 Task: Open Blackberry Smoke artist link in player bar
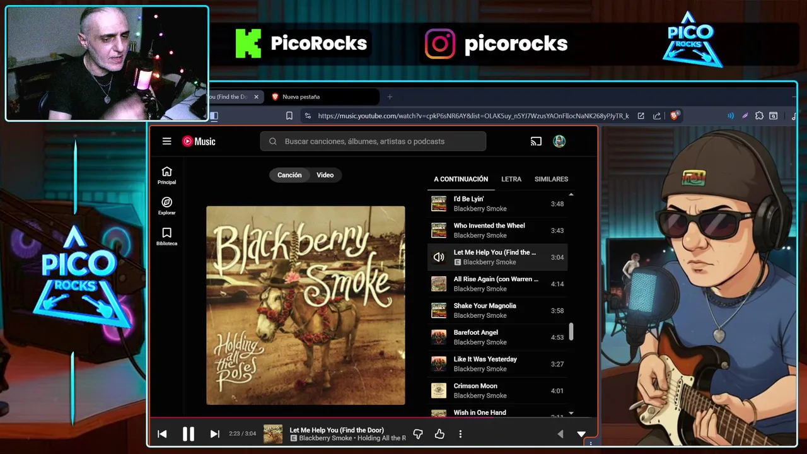(x=325, y=438)
